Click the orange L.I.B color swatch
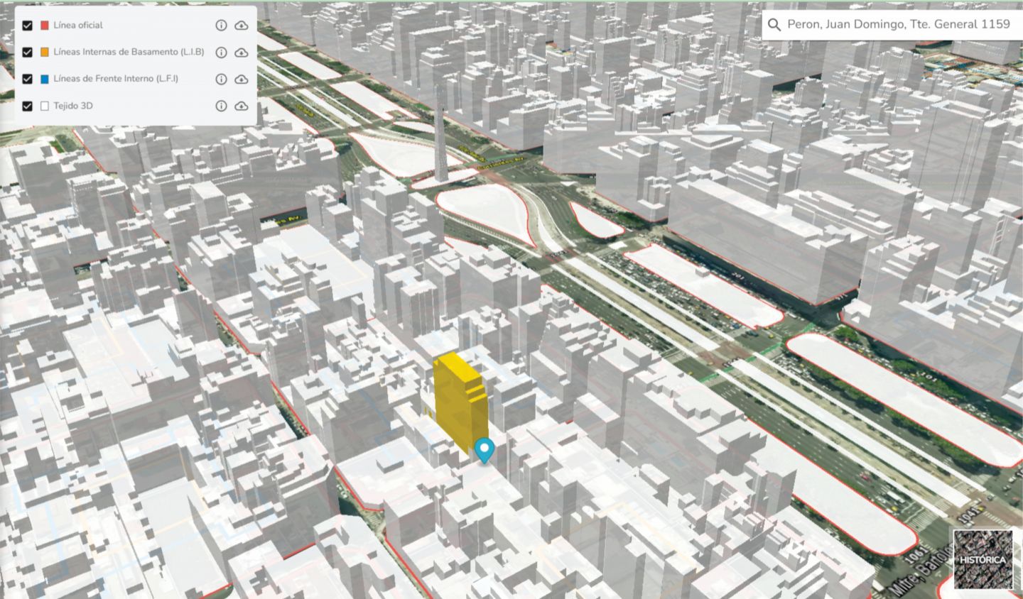Screen dimensions: 1023x599 click(45, 53)
